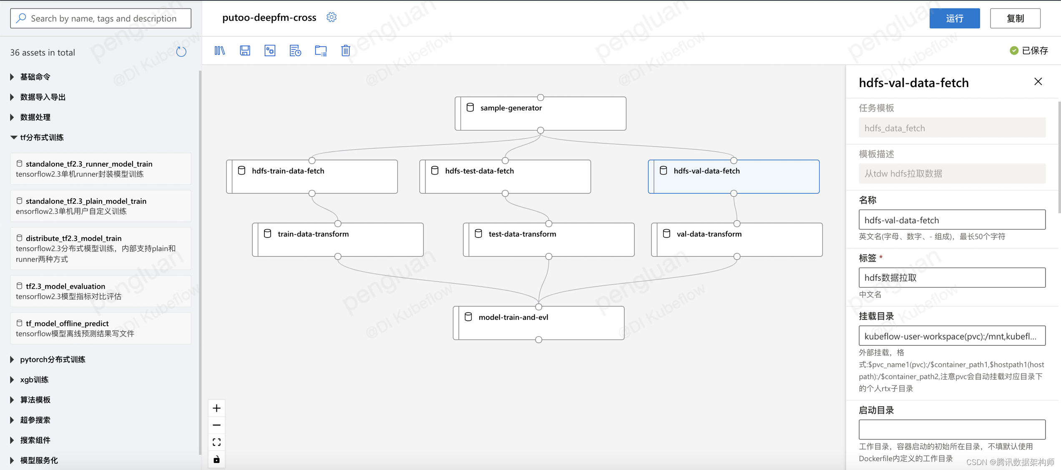Refresh the assets list

pos(181,52)
